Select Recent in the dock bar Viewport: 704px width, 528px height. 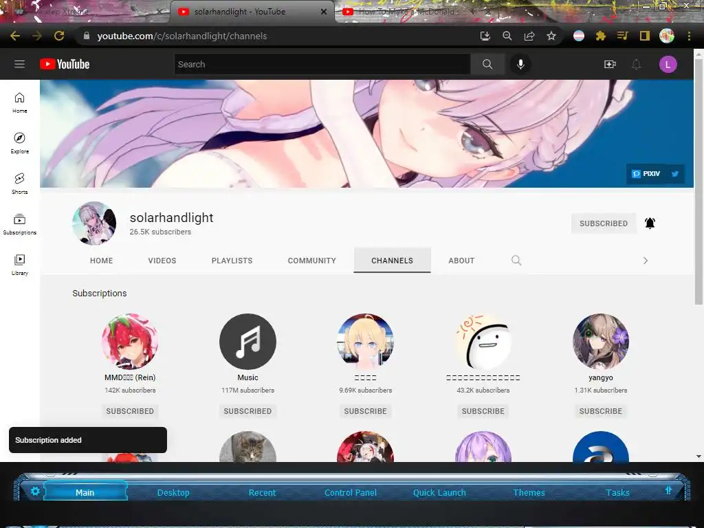point(262,492)
